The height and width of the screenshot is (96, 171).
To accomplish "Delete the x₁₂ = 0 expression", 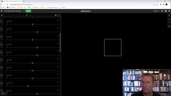I will click(58, 20).
